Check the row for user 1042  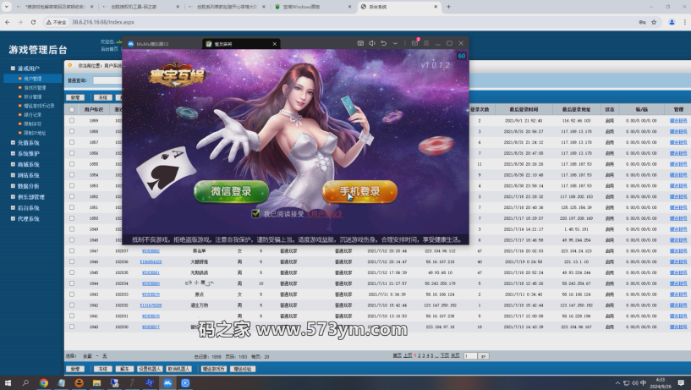click(x=72, y=305)
